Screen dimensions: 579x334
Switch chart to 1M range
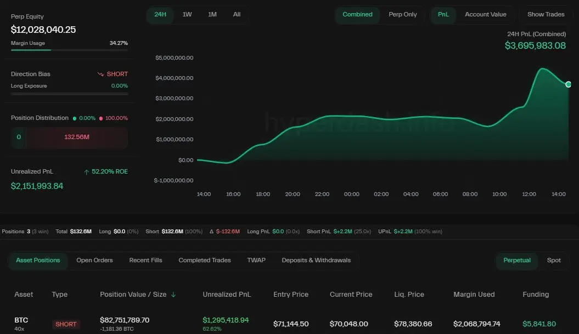[212, 14]
